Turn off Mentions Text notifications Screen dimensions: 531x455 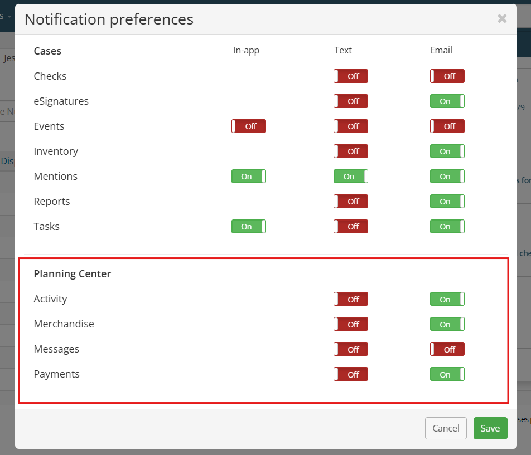tap(350, 176)
